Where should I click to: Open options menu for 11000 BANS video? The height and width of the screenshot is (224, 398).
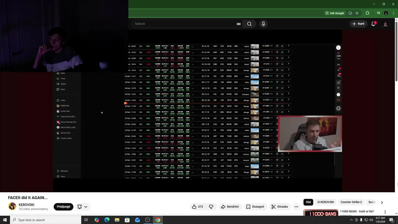coord(385,212)
